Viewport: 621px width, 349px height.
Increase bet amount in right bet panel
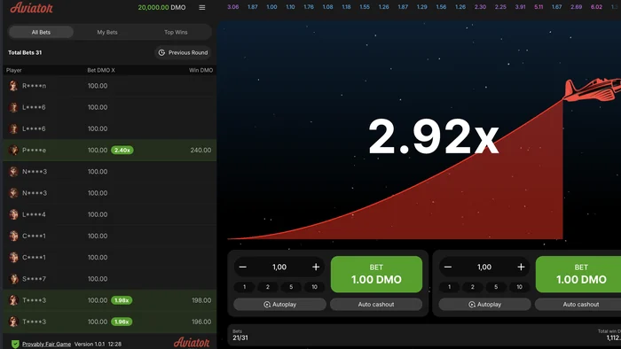point(521,268)
